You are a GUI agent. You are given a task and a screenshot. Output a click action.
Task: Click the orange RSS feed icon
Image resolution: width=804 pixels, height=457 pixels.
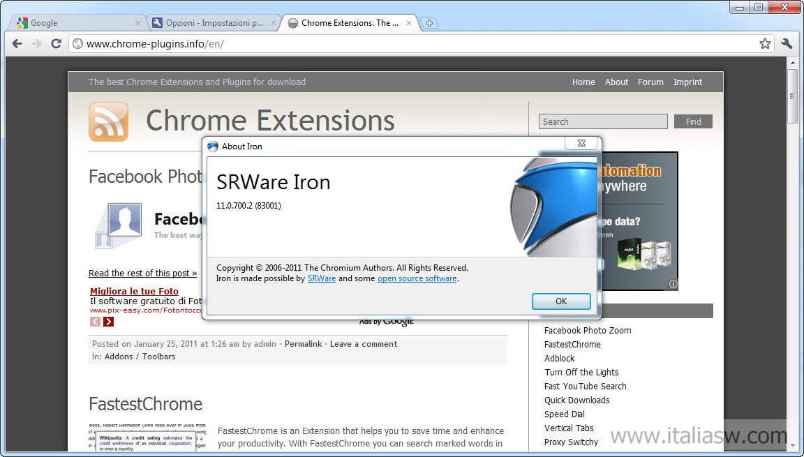click(x=108, y=121)
